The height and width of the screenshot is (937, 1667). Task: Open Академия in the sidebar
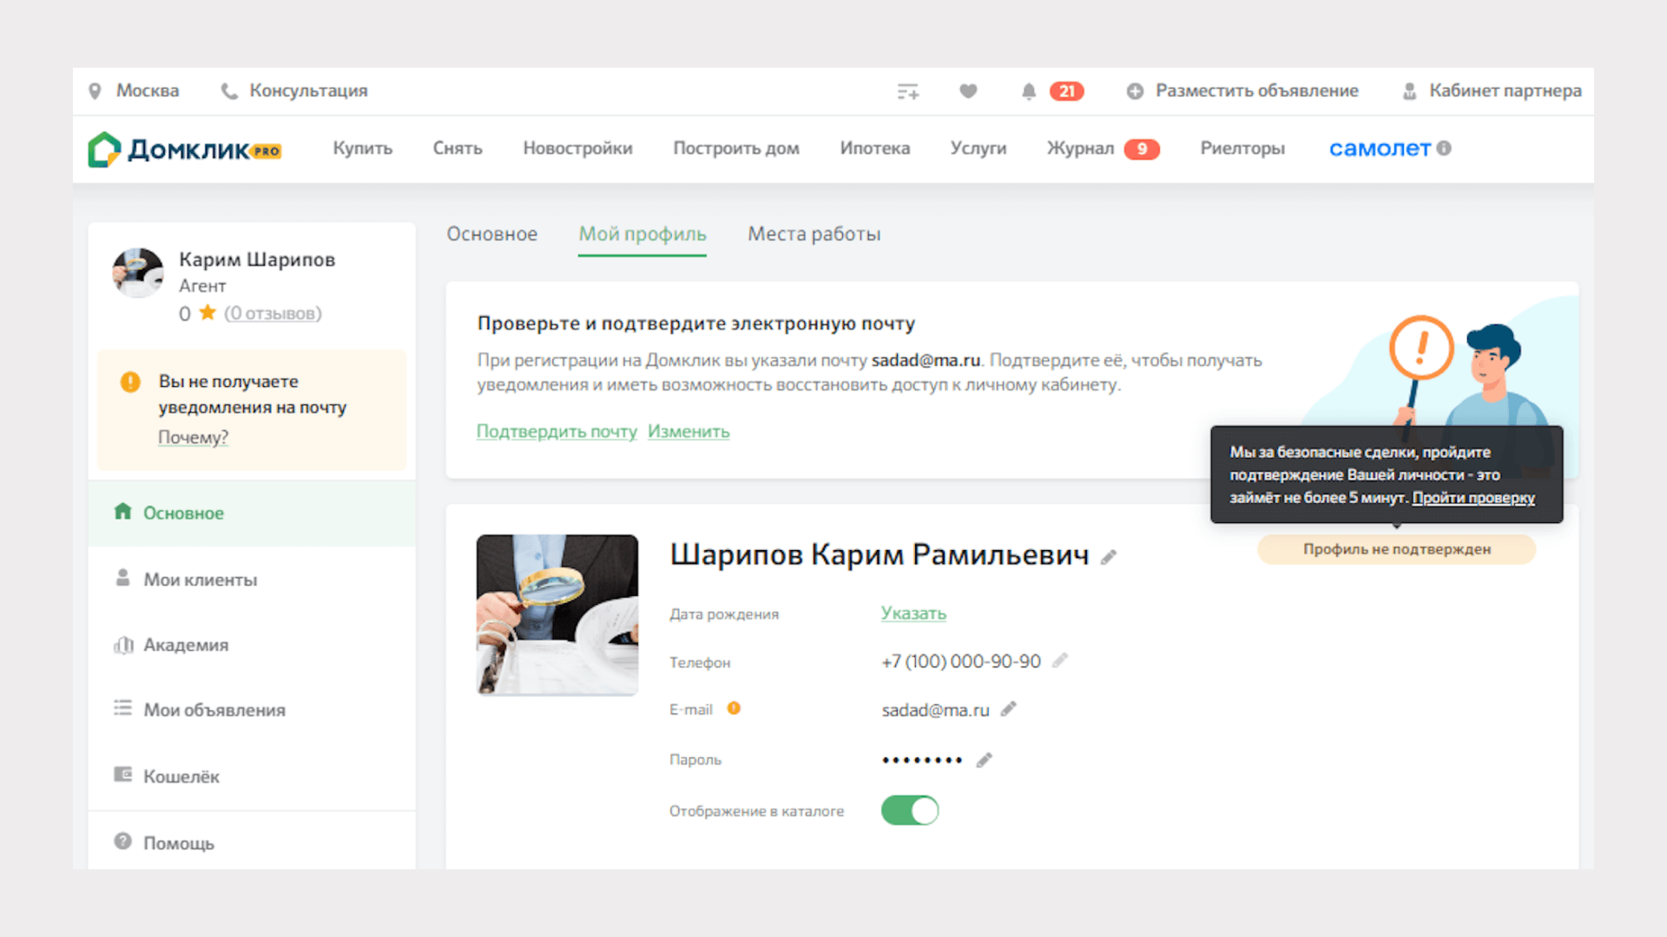[252, 645]
